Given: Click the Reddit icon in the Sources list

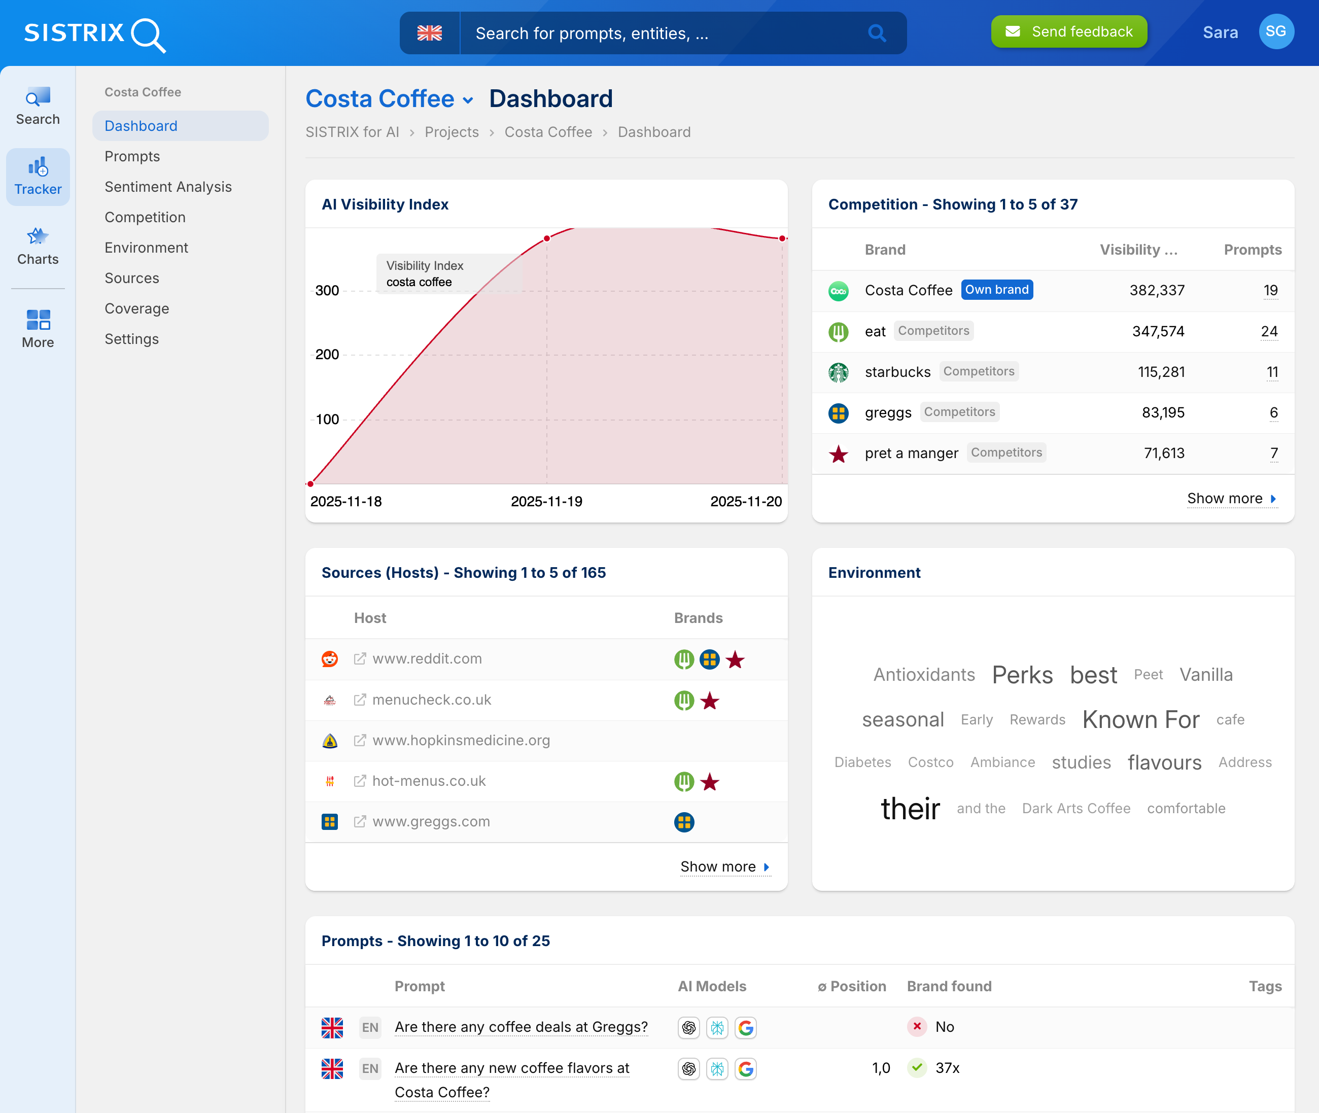Looking at the screenshot, I should (x=329, y=658).
